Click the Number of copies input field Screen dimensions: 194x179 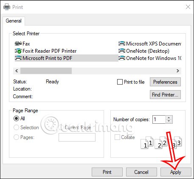(159, 119)
